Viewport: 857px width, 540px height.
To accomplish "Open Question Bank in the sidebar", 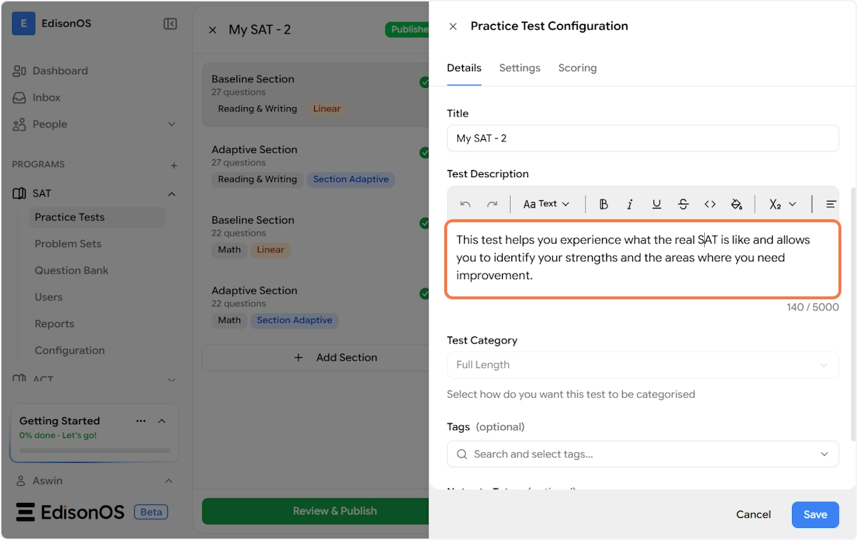I will [71, 271].
